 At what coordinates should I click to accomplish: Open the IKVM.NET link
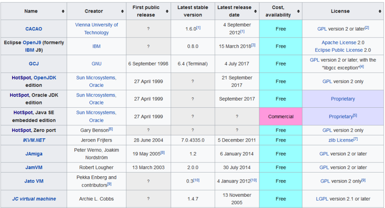pos(34,140)
